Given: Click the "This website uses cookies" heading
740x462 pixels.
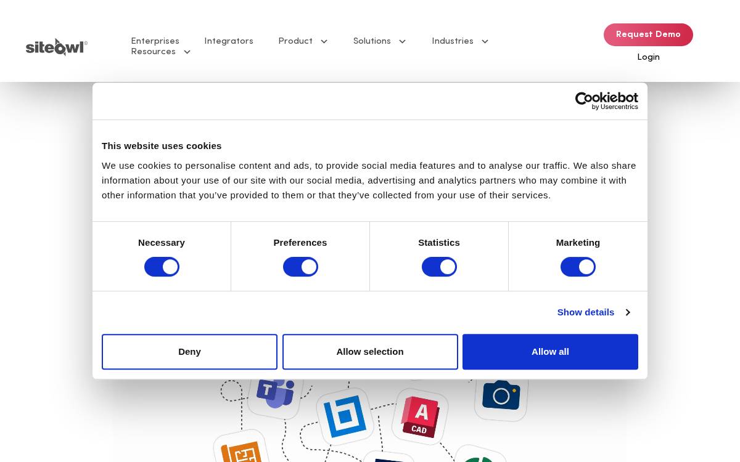Looking at the screenshot, I should (162, 146).
